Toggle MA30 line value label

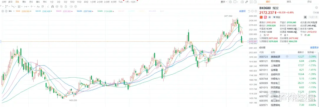pos(85,11)
